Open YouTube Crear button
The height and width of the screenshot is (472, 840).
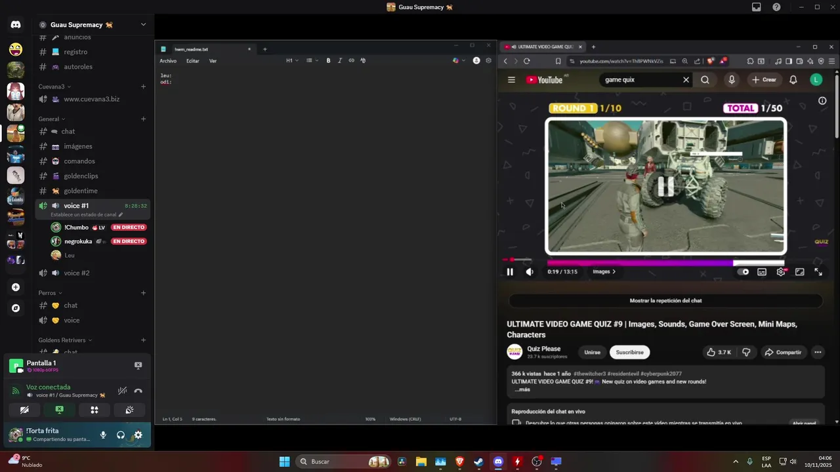765,80
